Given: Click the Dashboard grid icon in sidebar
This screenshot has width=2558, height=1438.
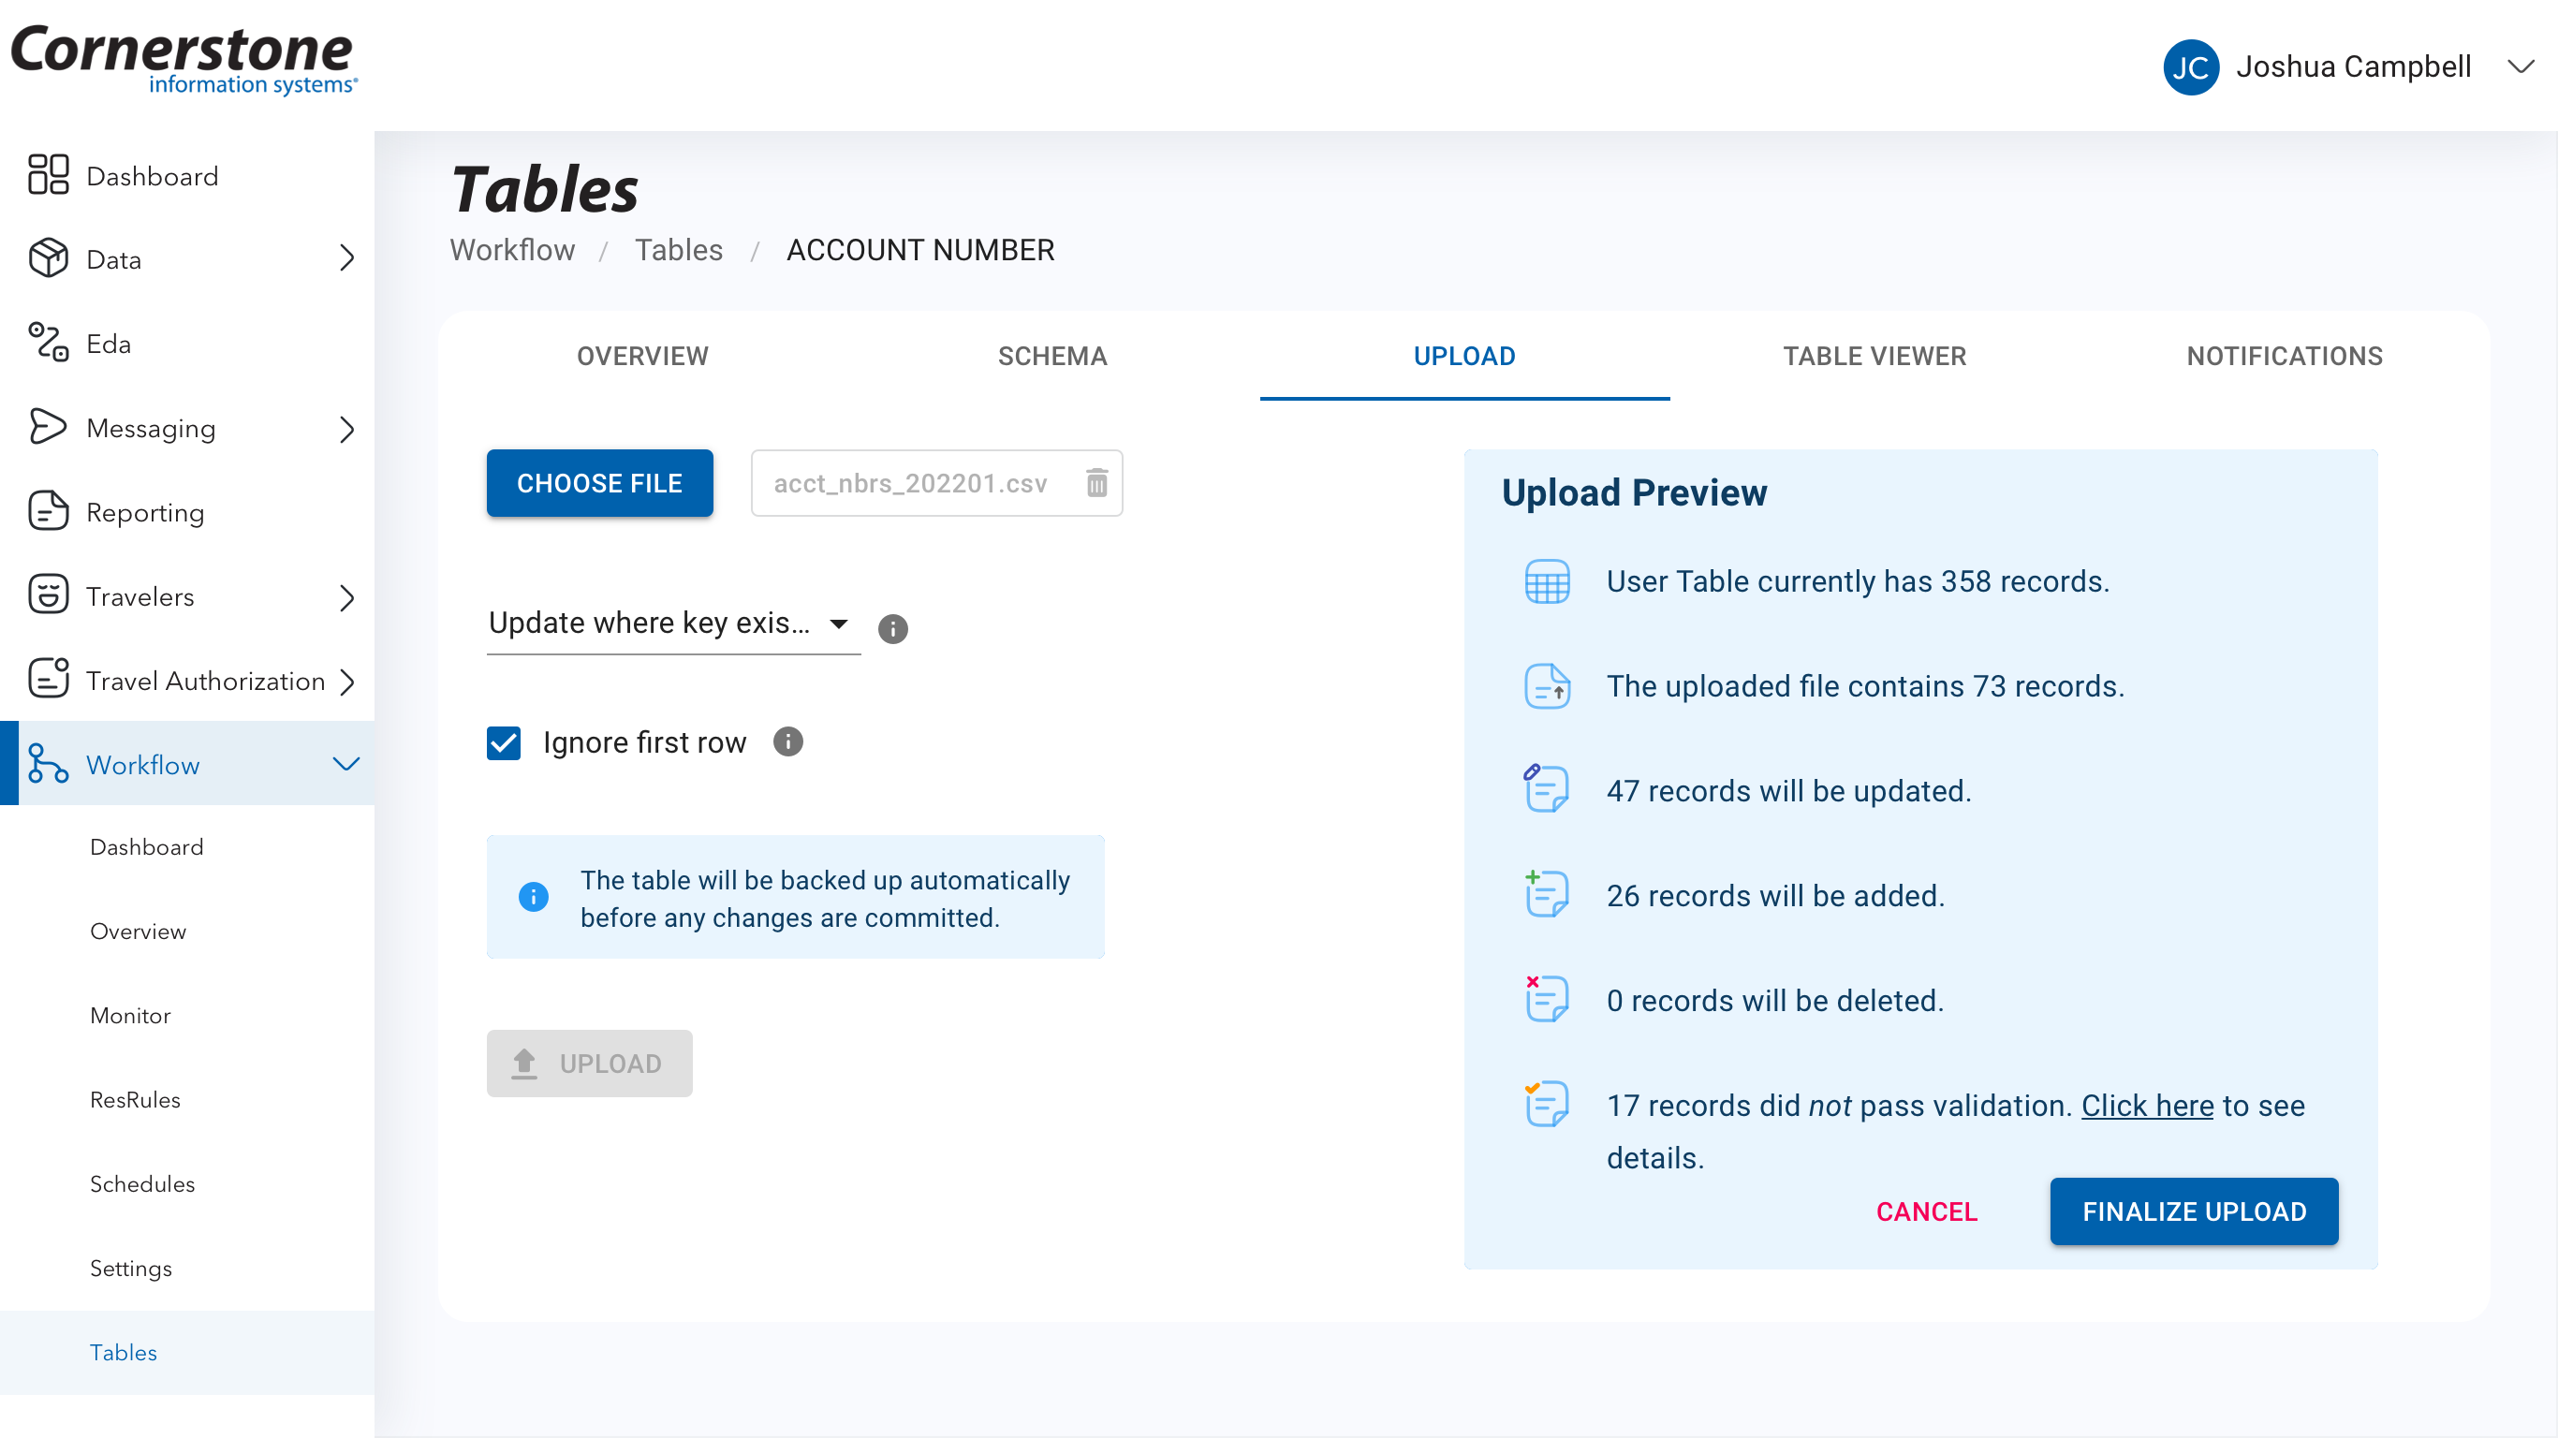Looking at the screenshot, I should pos(48,175).
